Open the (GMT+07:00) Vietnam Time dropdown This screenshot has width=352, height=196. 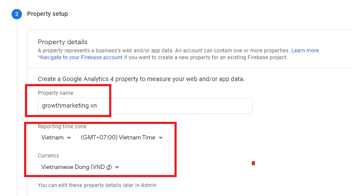(122, 138)
